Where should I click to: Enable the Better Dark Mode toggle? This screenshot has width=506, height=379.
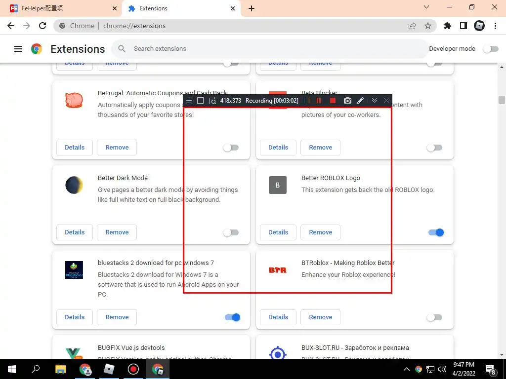click(x=231, y=232)
